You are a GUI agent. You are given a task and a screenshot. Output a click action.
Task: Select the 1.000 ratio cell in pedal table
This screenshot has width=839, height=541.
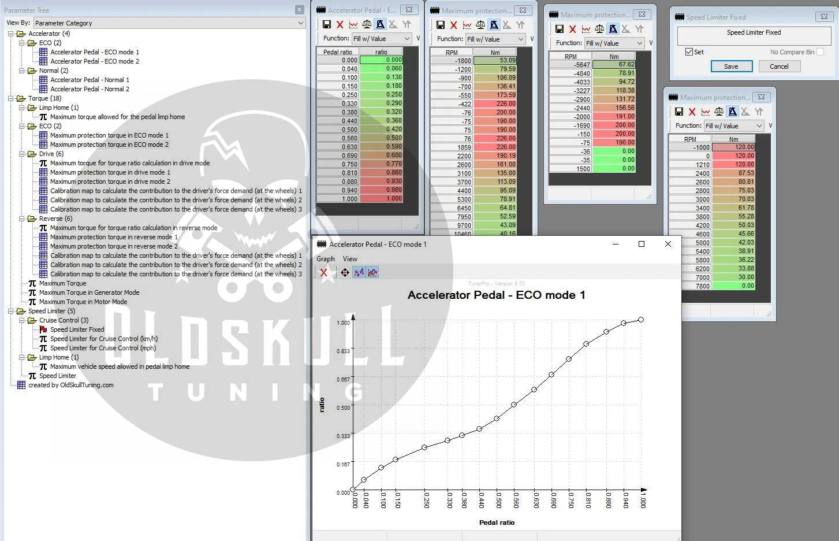pos(381,199)
